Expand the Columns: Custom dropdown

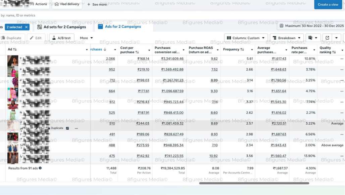(246, 38)
